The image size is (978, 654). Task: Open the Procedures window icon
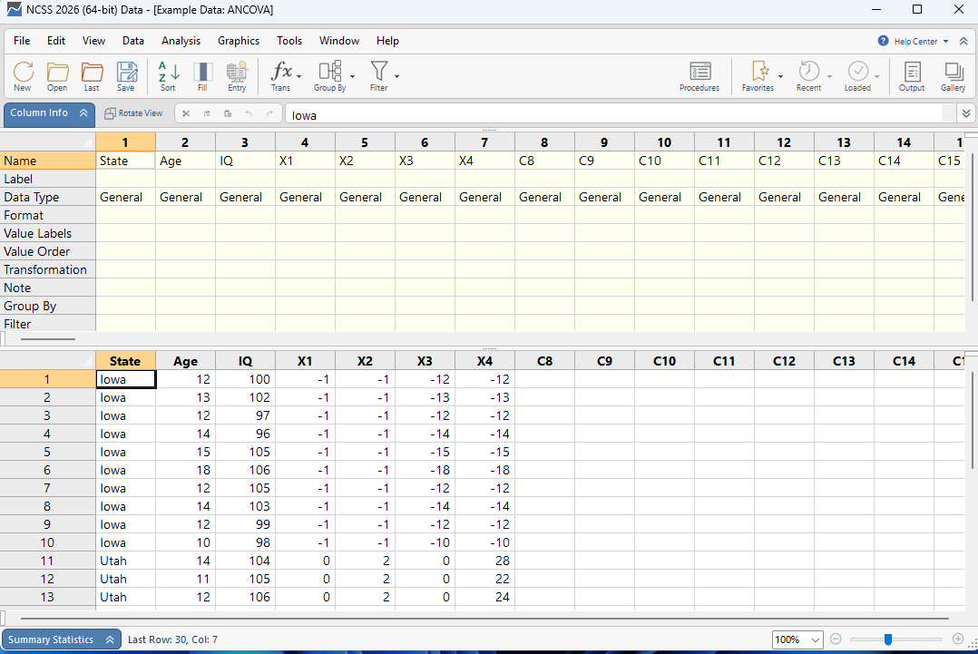point(699,76)
